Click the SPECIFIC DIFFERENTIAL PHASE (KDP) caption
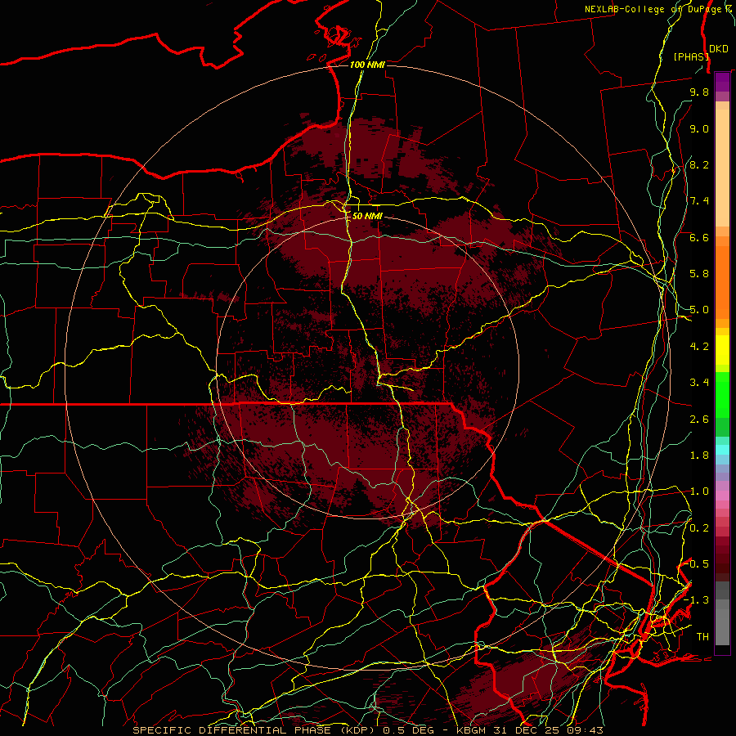The height and width of the screenshot is (736, 736). click(x=254, y=730)
